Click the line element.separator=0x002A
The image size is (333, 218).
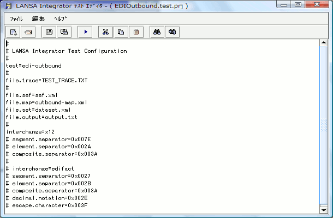(49, 147)
